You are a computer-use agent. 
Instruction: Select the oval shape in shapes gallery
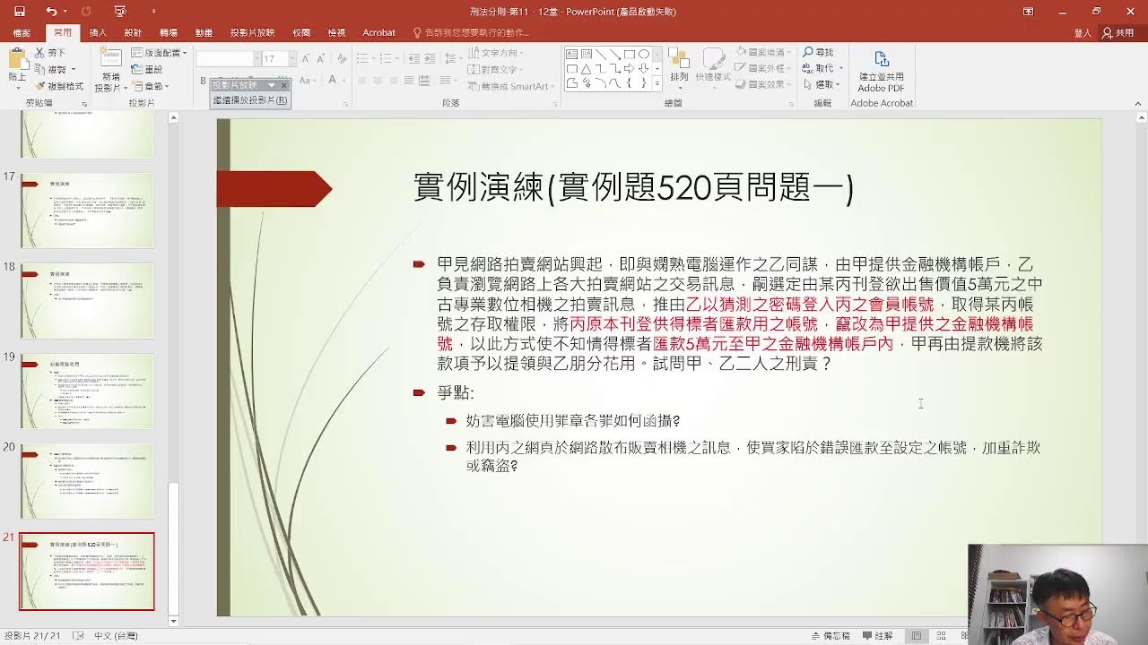pyautogui.click(x=644, y=54)
